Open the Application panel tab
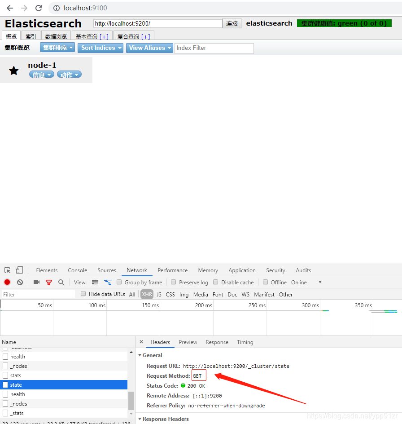Viewport: 402px width, 424px height. [x=242, y=270]
